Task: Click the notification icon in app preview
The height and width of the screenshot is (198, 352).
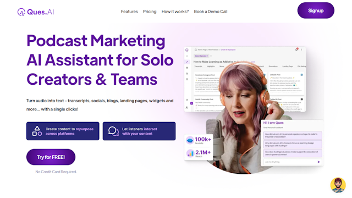Action: pos(297,50)
